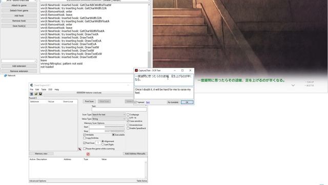Click the OK button in Capture2Text

187,102
